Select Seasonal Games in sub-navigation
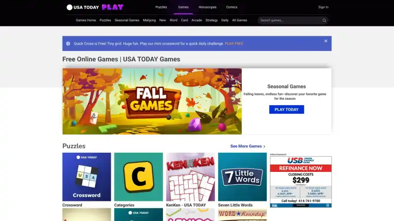394x221 pixels. pos(127,20)
